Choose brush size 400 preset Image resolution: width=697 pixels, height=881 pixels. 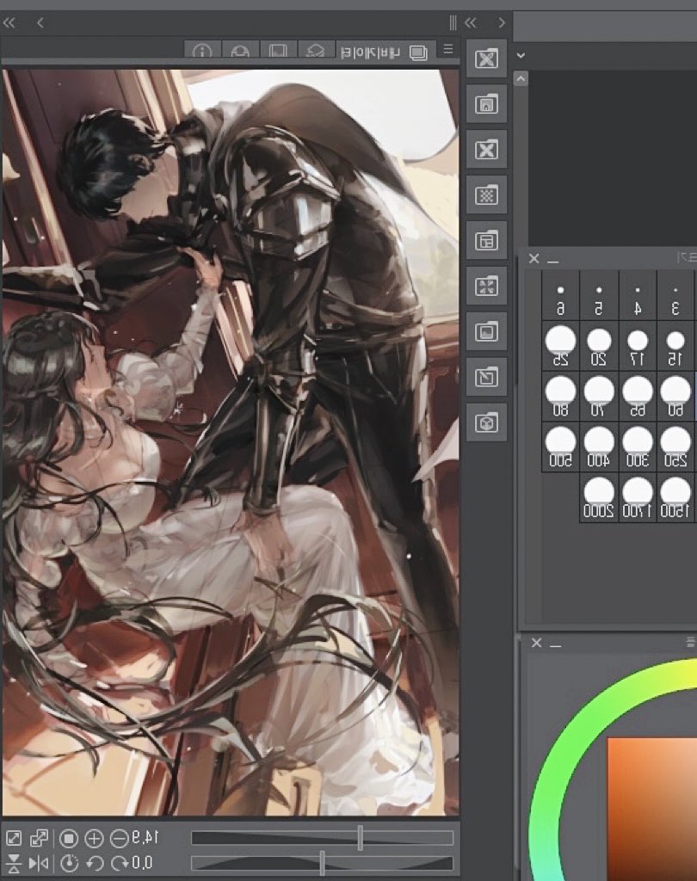(599, 447)
